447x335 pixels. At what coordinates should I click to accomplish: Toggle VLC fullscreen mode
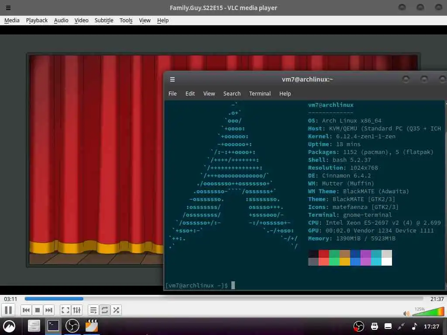[65, 310]
